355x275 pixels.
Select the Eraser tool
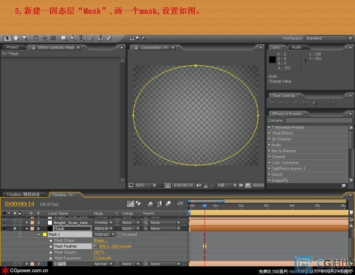pos(109,38)
